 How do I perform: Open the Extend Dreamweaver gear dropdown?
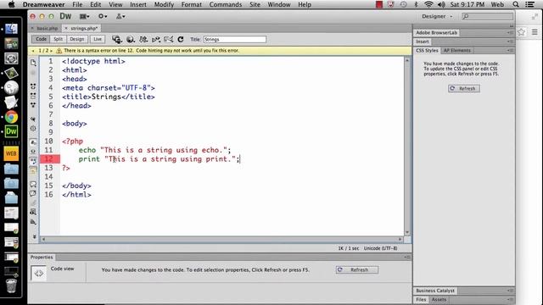[103, 16]
